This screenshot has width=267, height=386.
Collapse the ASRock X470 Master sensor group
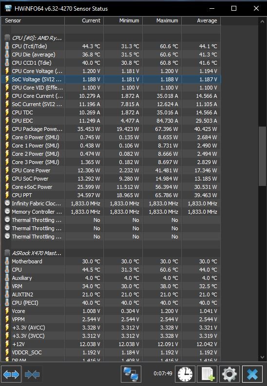pos(7,253)
